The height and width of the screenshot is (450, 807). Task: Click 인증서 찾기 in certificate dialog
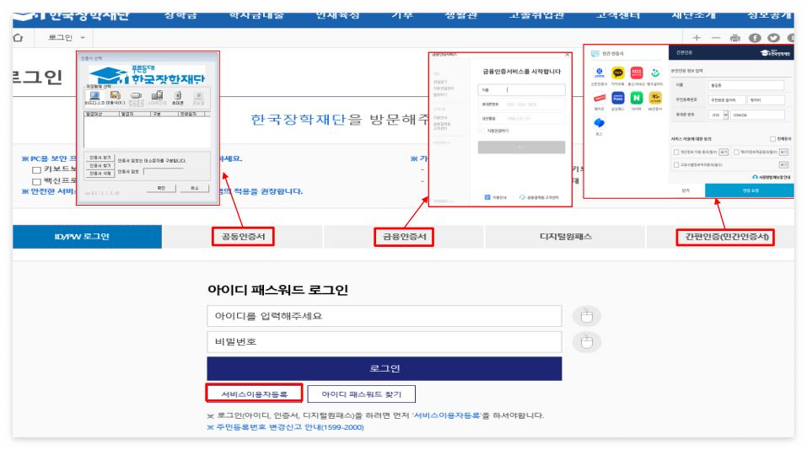(100, 166)
